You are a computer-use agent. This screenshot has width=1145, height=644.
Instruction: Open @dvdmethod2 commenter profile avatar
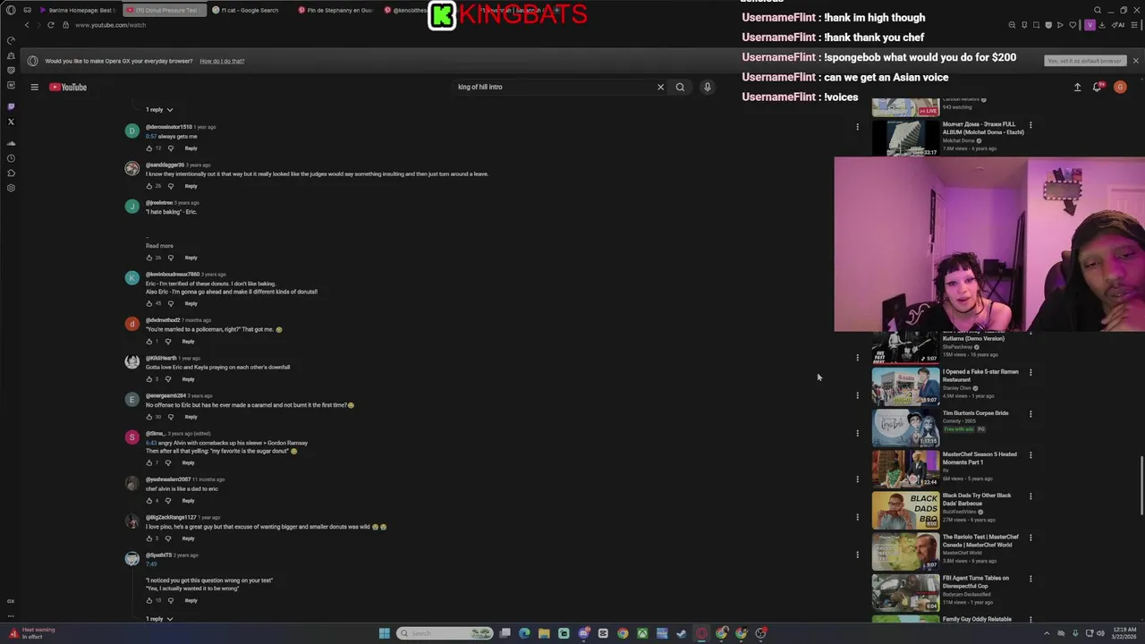pyautogui.click(x=132, y=324)
